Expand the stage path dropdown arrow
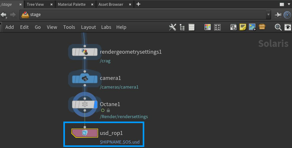 [268, 15]
